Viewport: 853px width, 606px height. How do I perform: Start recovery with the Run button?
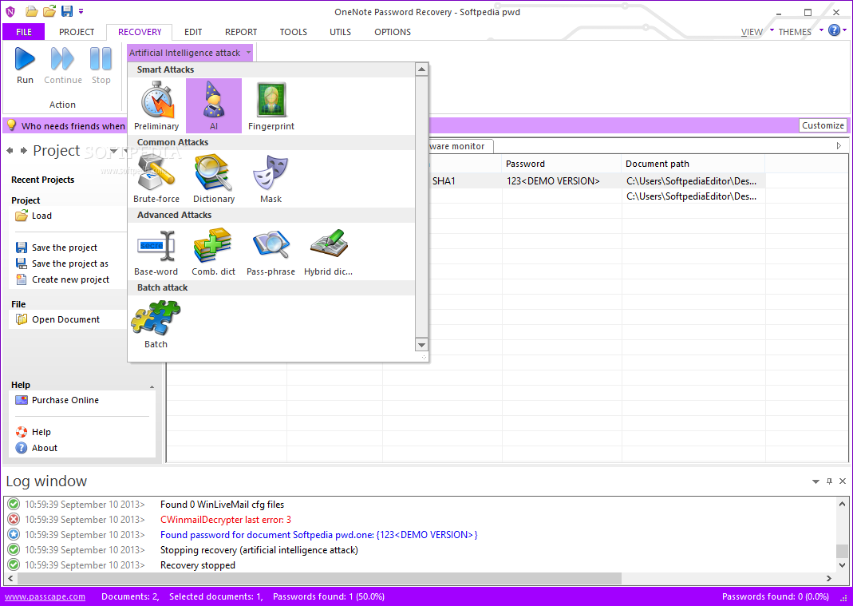(x=25, y=66)
